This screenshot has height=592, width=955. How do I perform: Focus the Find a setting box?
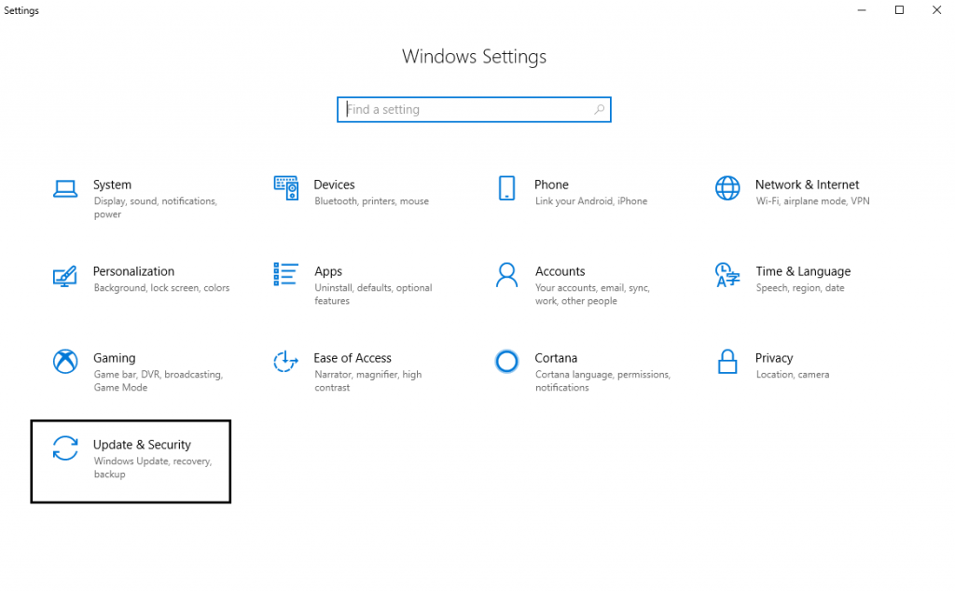pyautogui.click(x=474, y=110)
